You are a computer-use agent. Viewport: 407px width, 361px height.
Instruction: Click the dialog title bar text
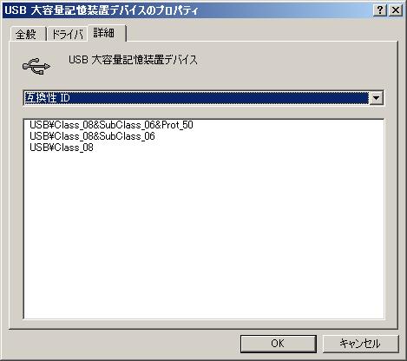tap(102, 10)
